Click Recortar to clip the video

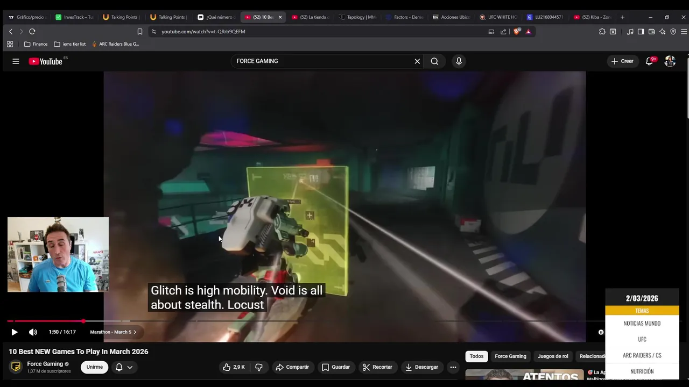click(377, 367)
